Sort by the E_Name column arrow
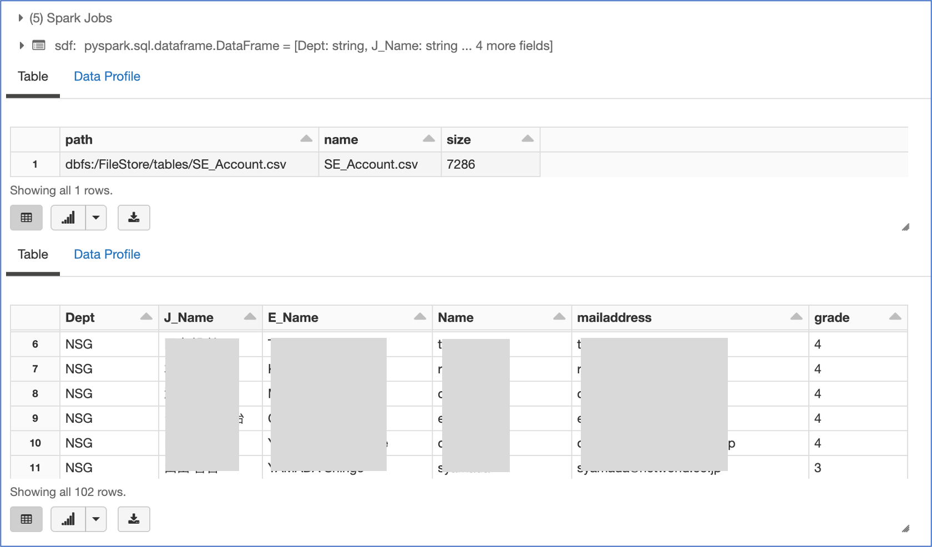The image size is (932, 547). point(420,317)
